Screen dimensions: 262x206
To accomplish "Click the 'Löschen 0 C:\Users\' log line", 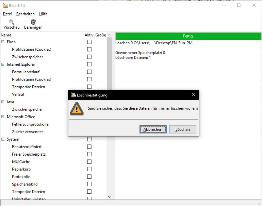I will pos(154,43).
